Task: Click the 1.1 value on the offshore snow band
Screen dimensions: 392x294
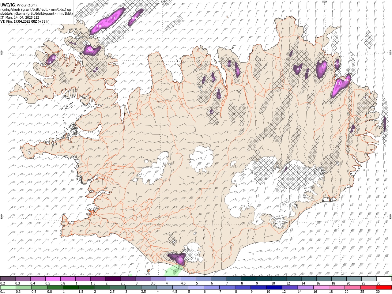Action: tap(113, 18)
